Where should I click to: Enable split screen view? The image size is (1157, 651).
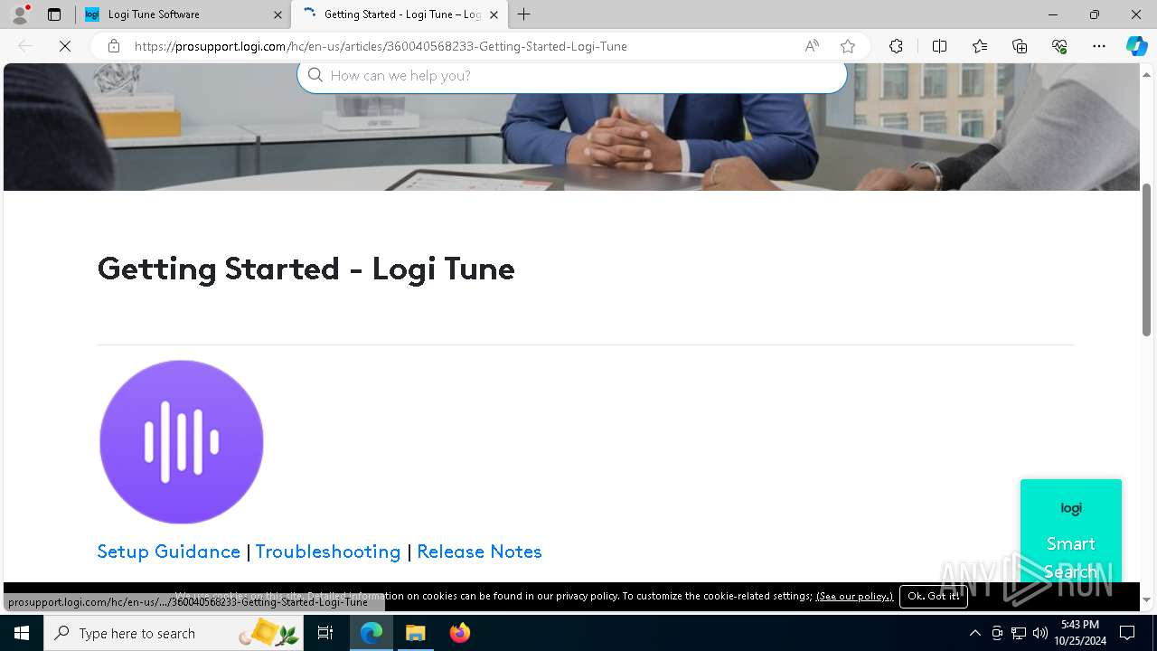(x=939, y=46)
